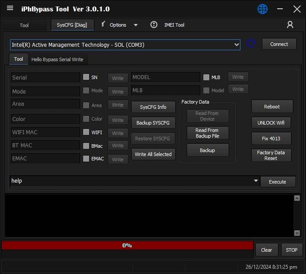Click the Factory Data Reset button
The width and height of the screenshot is (306, 274).
271,155
